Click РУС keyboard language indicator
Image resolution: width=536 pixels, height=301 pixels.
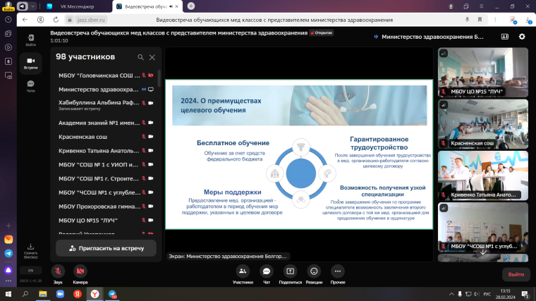(487, 294)
